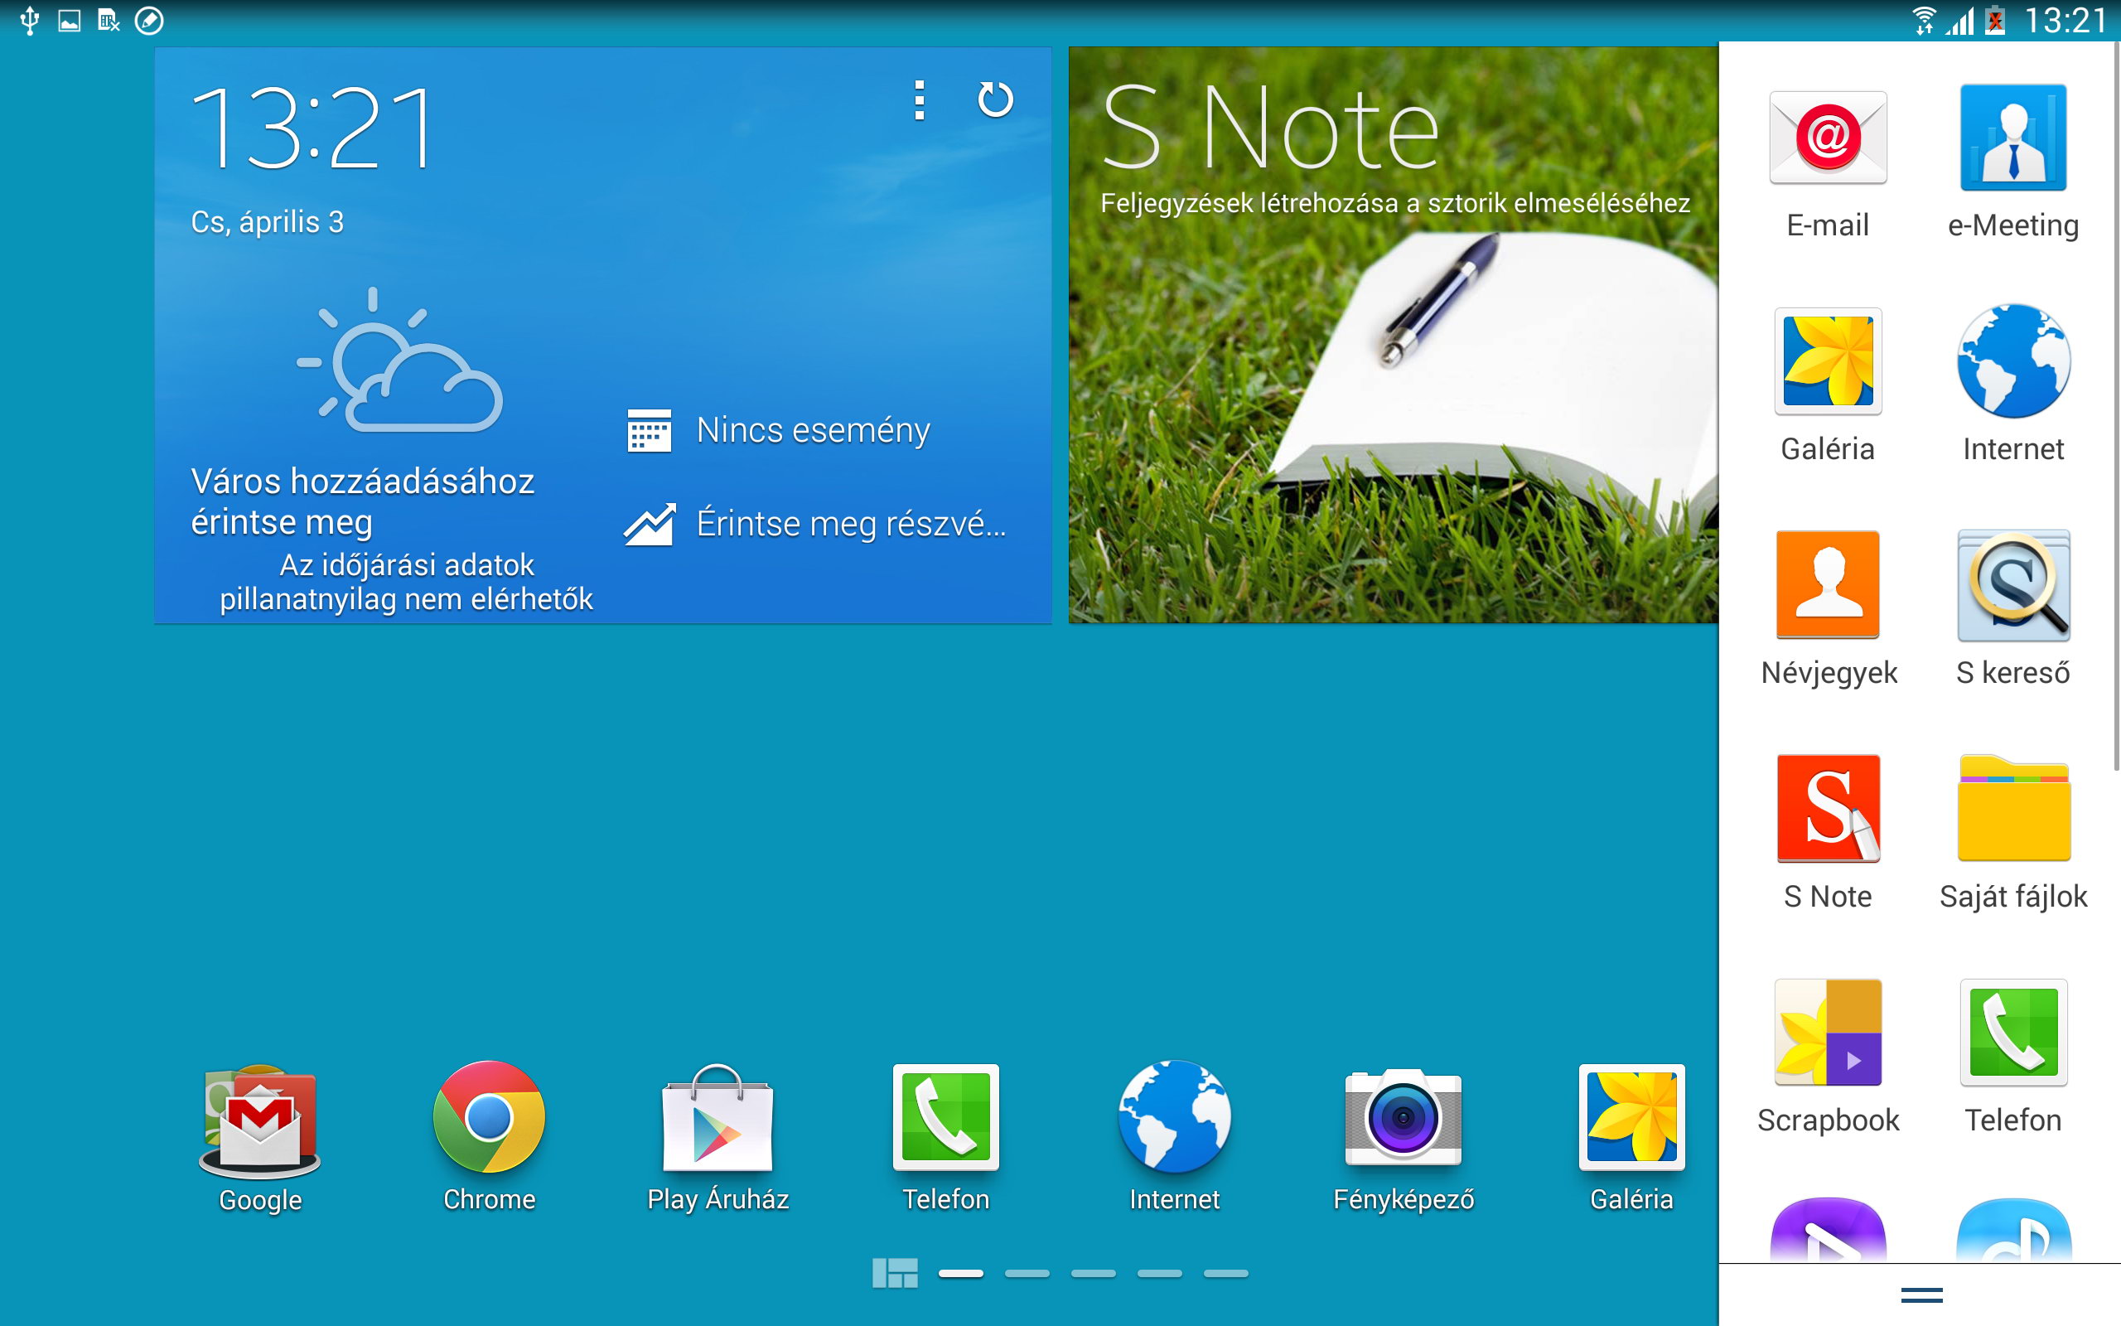The width and height of the screenshot is (2121, 1326).
Task: Tap the large 13:21 widget clock
Action: coord(313,128)
